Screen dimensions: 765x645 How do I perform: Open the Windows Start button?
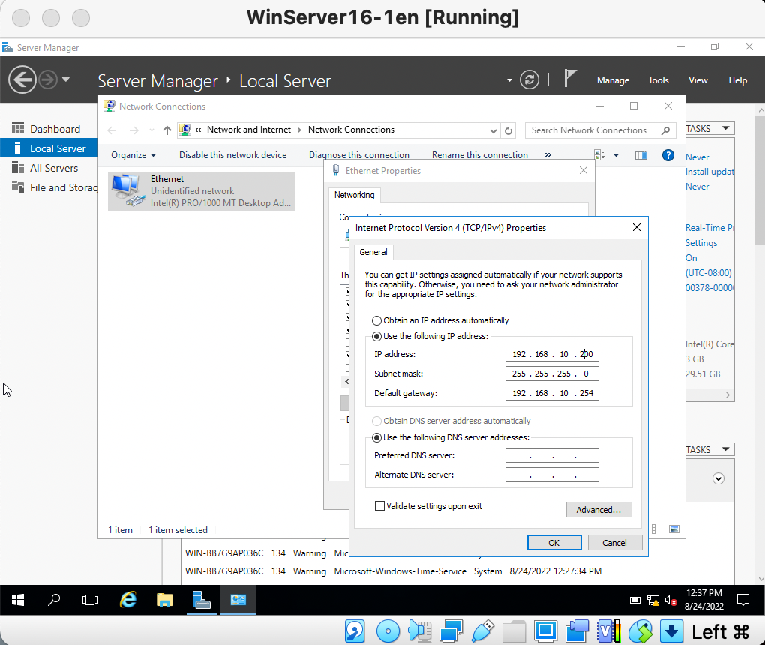coord(18,600)
